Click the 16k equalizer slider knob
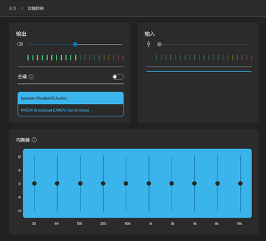The height and width of the screenshot is (241, 266). [x=240, y=183]
